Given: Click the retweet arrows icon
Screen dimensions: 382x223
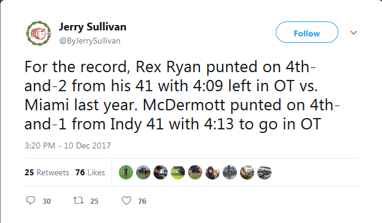Looking at the screenshot, I should 78,200.
